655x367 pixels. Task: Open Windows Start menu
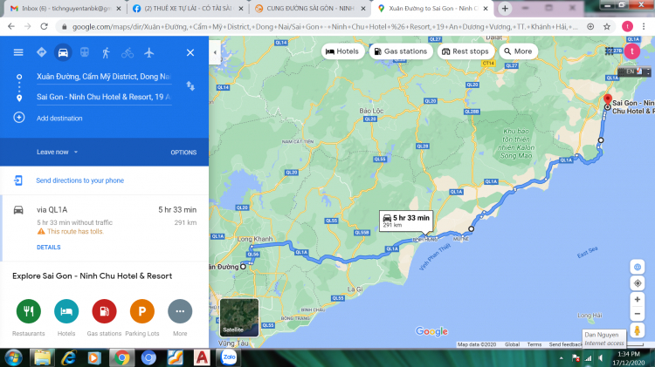coord(13,357)
